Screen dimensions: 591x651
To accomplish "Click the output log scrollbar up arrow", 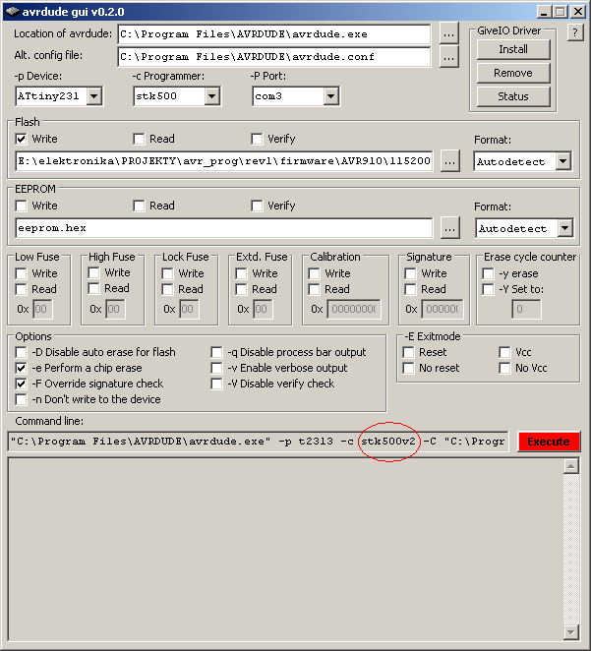I will point(571,467).
